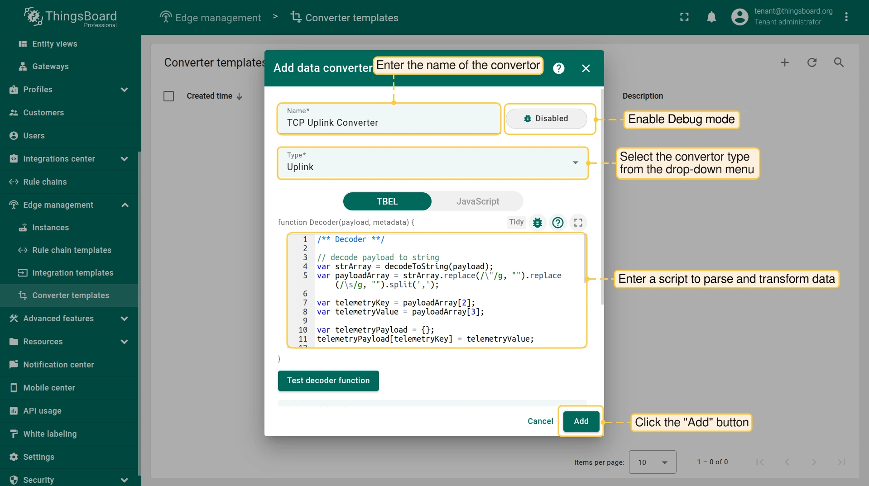Click the Name input field

tap(389, 123)
